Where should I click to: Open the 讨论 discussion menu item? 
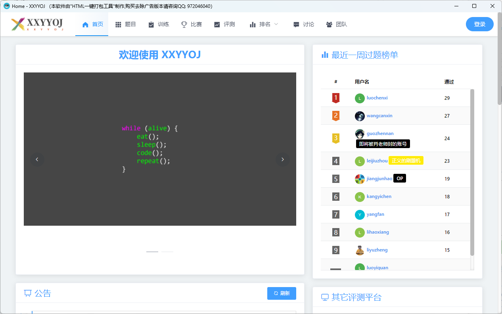click(303, 24)
